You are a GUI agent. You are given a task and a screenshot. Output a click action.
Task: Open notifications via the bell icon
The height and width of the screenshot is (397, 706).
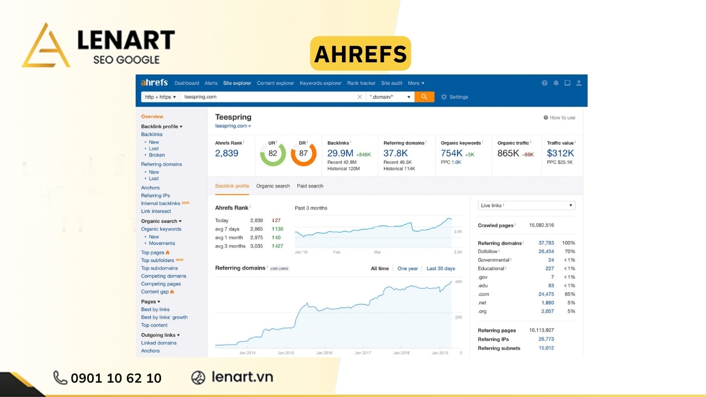click(x=556, y=83)
